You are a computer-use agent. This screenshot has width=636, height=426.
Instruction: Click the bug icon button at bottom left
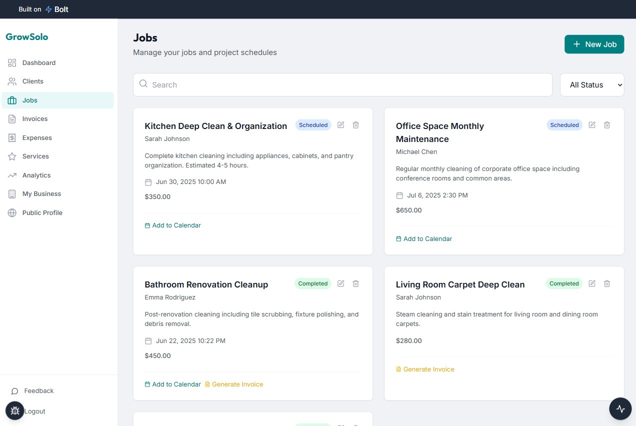15,411
